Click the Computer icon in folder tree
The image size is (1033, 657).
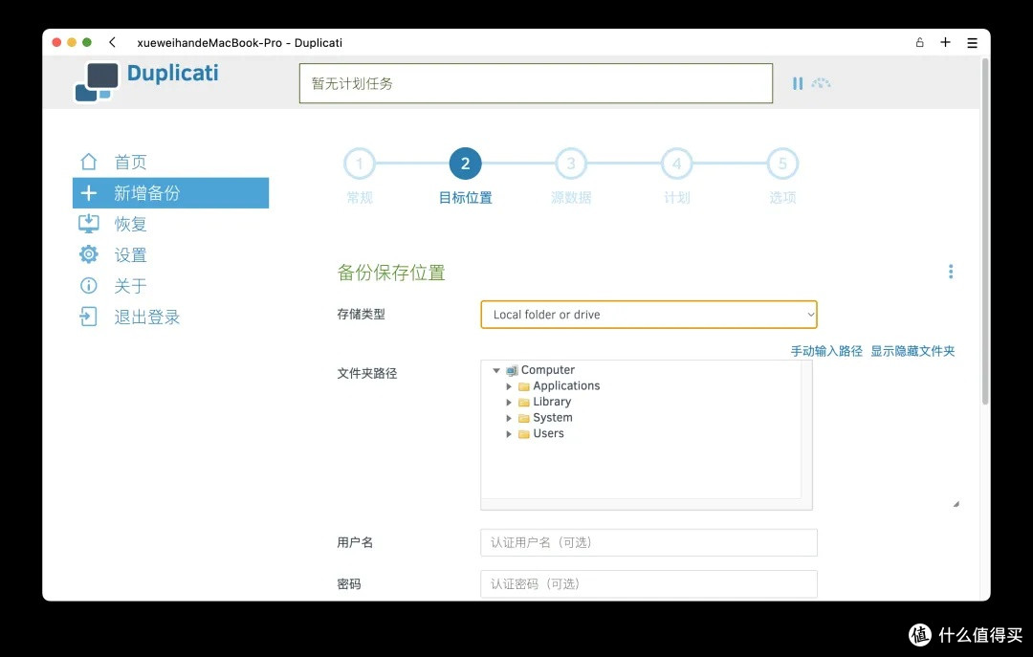click(x=512, y=370)
